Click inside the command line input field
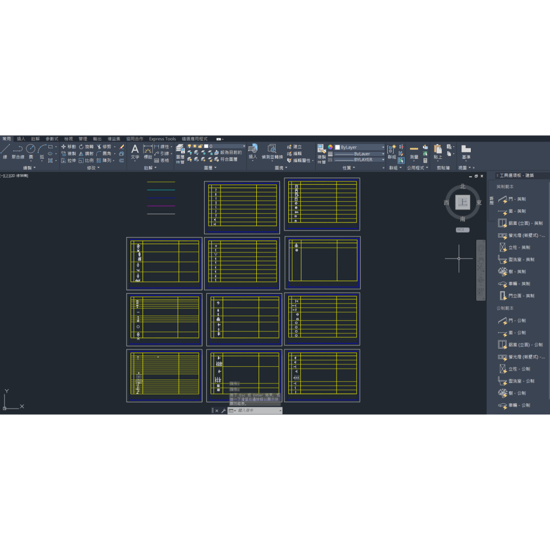This screenshot has width=550, height=550. tap(256, 410)
